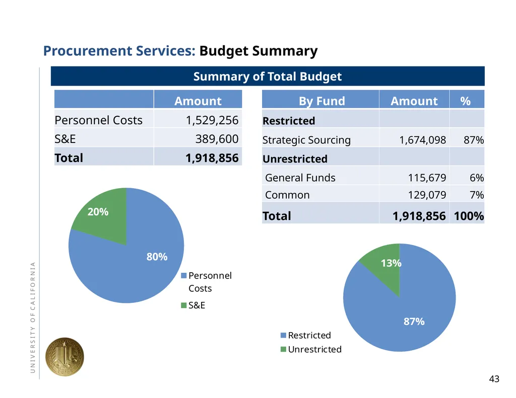Click the 'S&E' legend label
The width and height of the screenshot is (516, 398).
(197, 305)
